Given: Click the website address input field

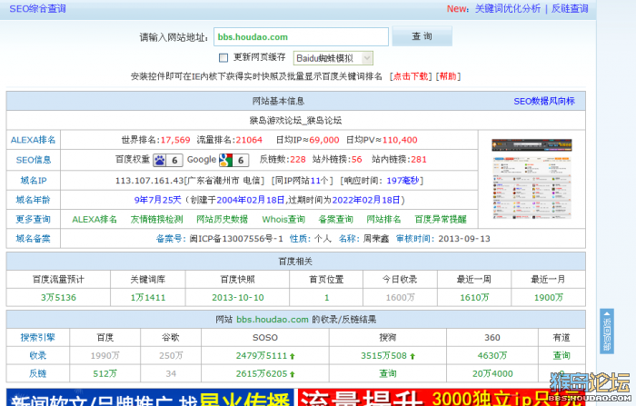Looking at the screenshot, I should (x=301, y=37).
